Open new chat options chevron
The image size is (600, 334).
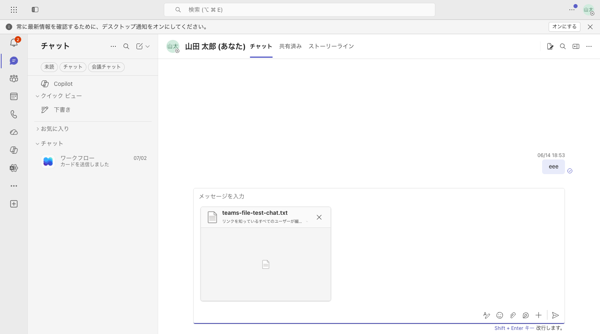tap(148, 46)
